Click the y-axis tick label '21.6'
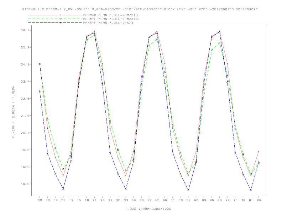The height and width of the screenshot is (218, 282). (x=25, y=116)
